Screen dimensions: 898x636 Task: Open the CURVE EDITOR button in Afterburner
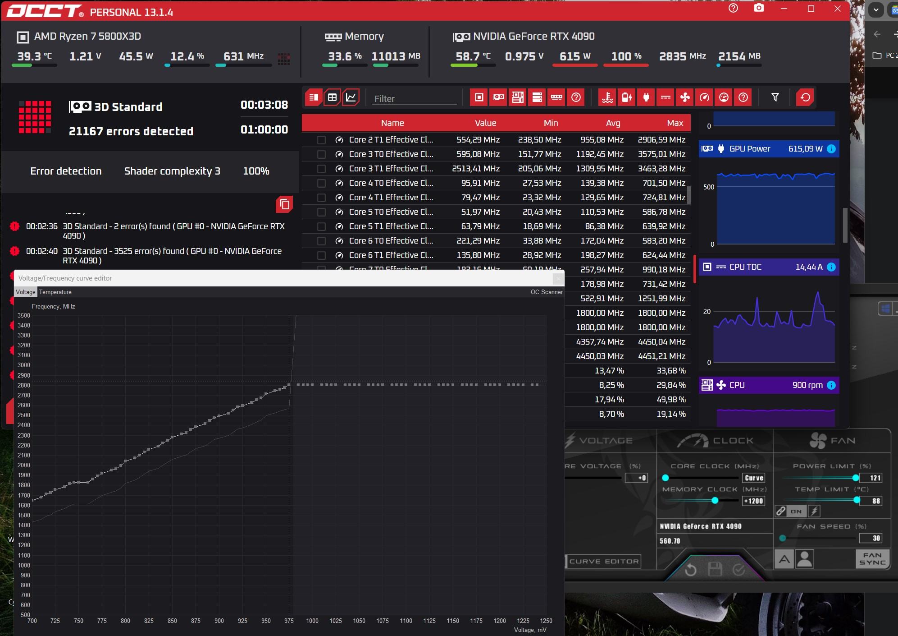point(604,562)
